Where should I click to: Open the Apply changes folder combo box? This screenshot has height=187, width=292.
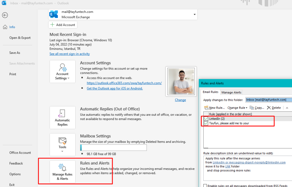269,100
